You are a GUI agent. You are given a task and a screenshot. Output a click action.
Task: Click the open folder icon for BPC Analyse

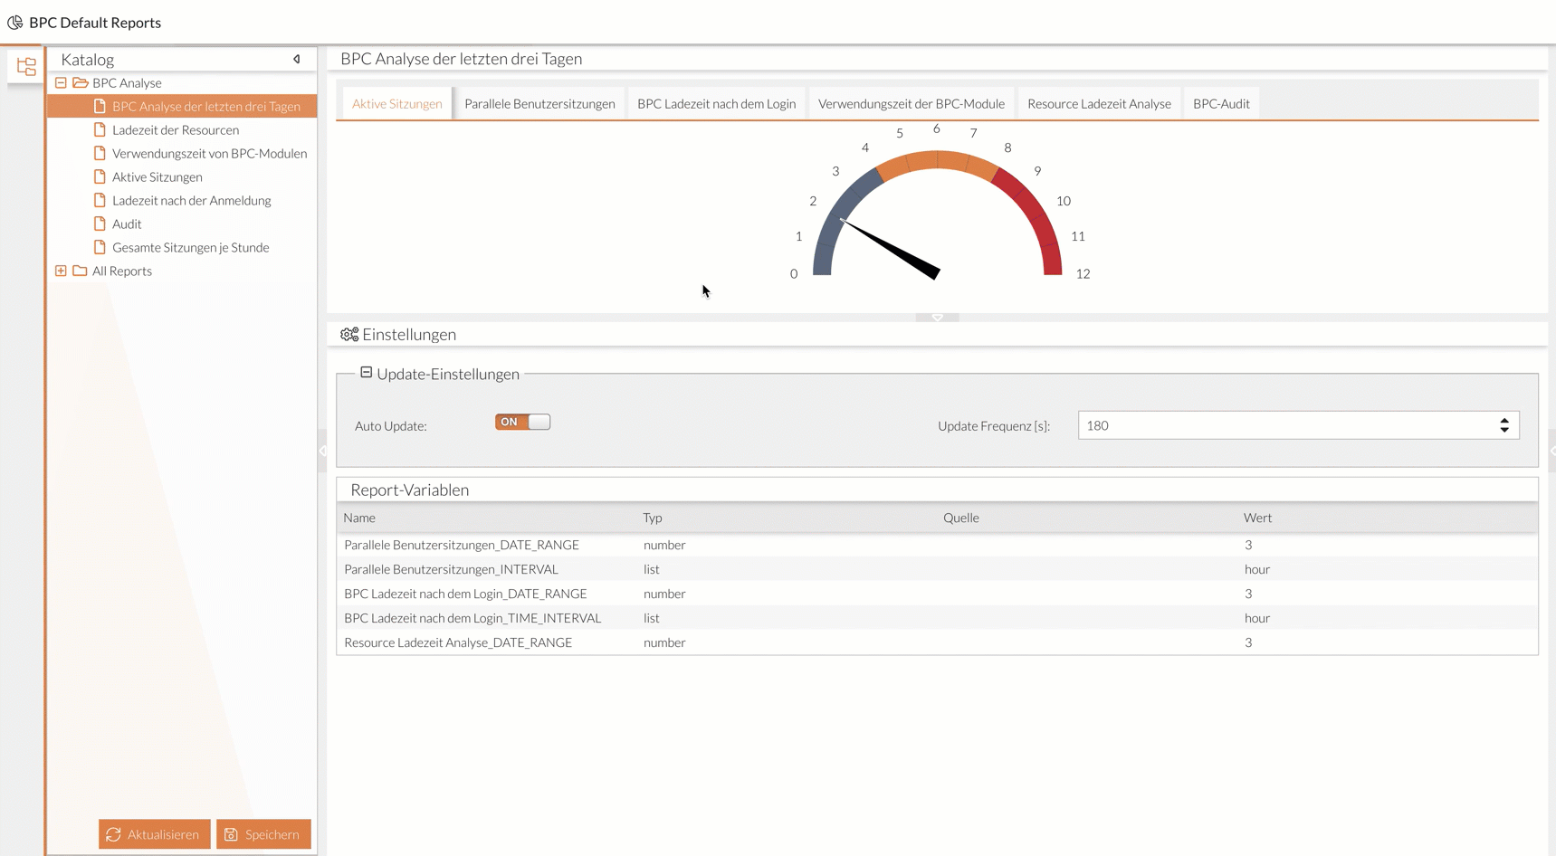tap(81, 83)
